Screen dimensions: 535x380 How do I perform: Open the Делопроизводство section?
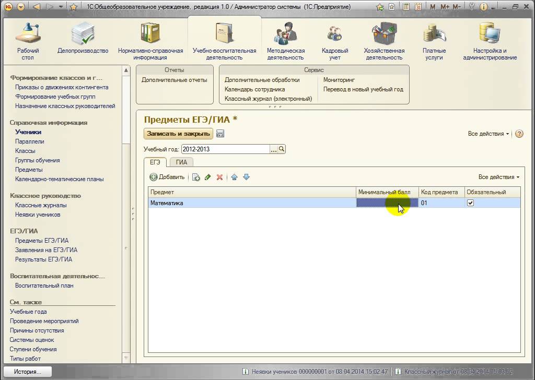[x=83, y=41]
